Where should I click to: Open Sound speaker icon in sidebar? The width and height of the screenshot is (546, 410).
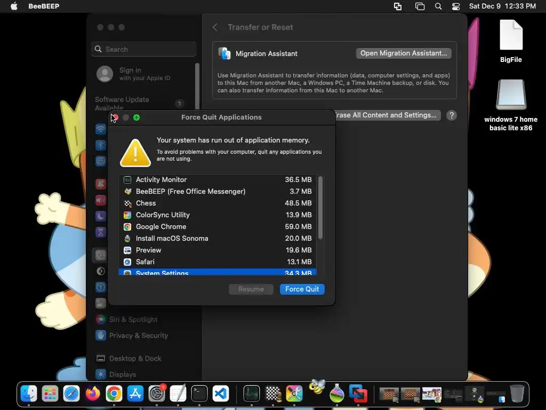[101, 200]
